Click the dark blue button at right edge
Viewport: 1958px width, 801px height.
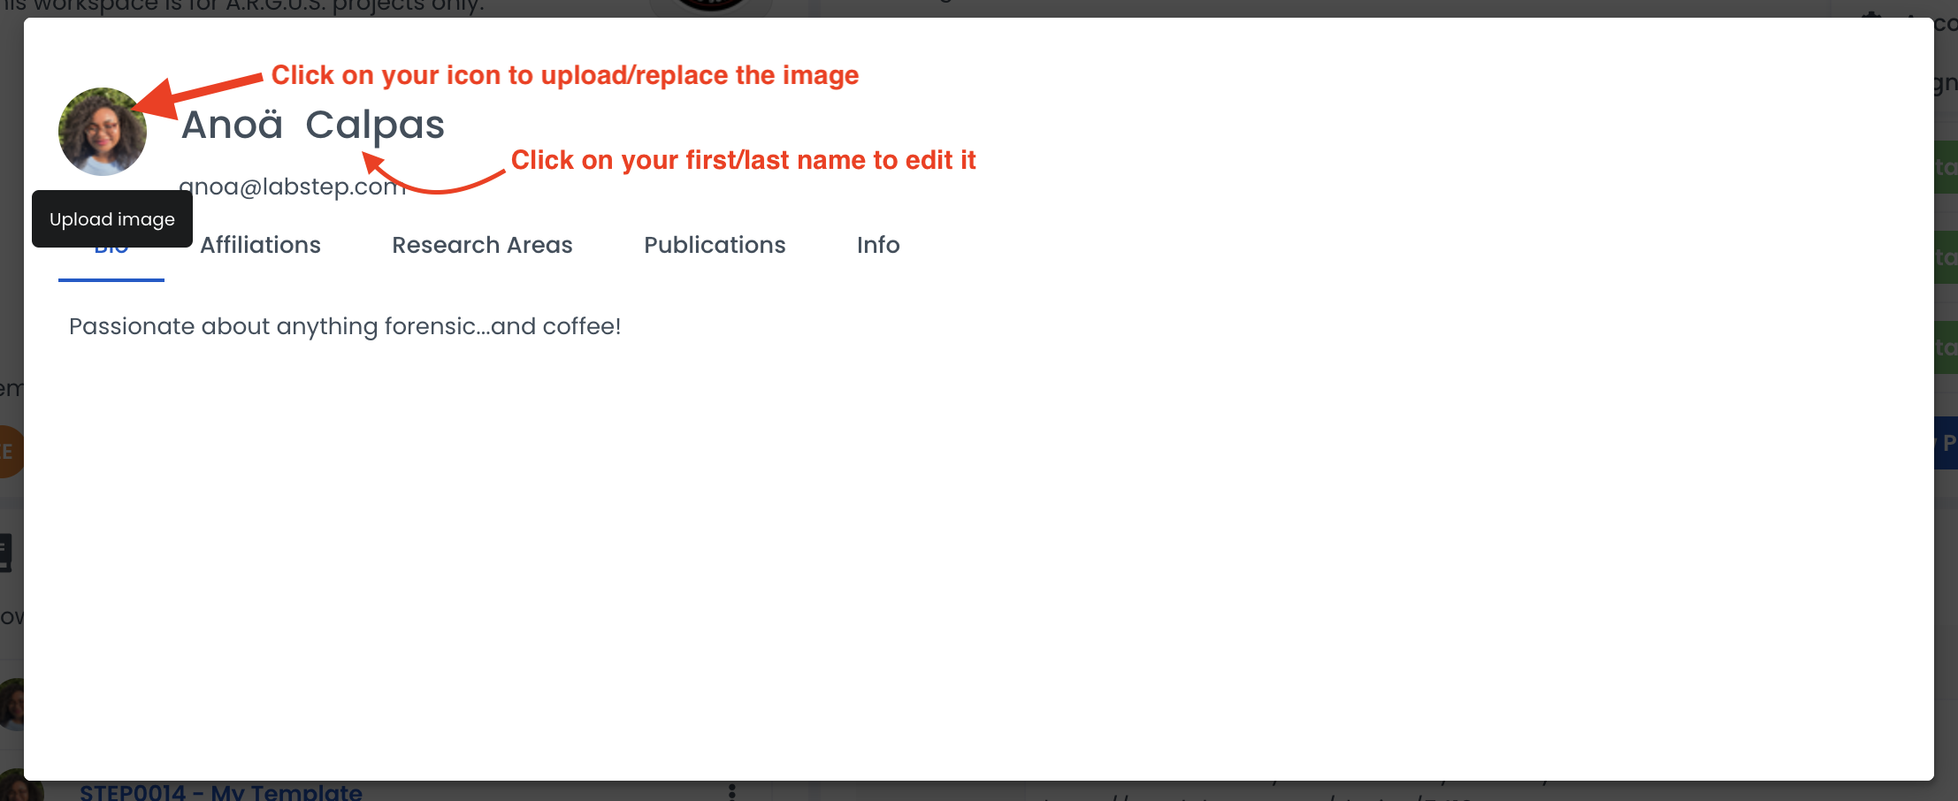[1946, 443]
